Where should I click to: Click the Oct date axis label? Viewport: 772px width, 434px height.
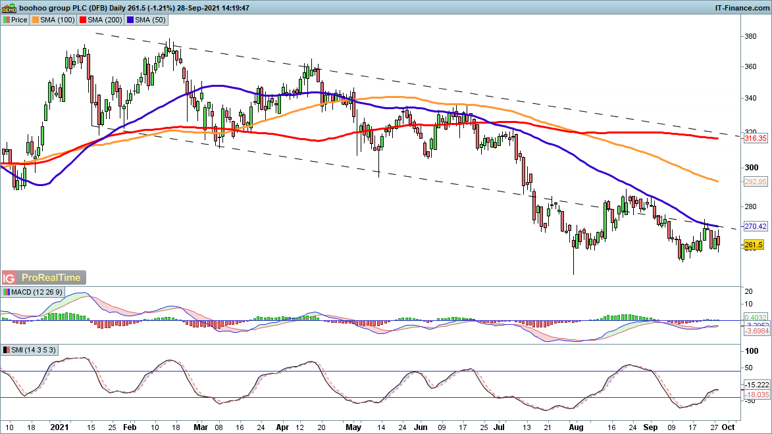coord(728,427)
